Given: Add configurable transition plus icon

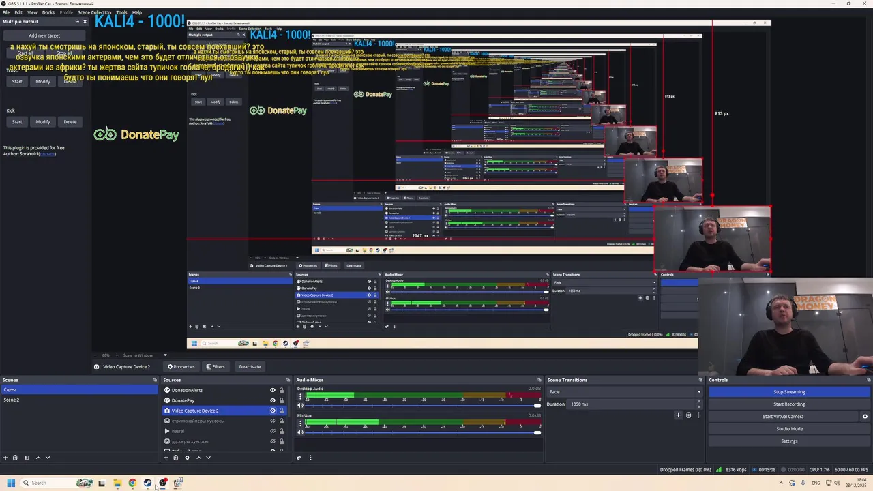Looking at the screenshot, I should pyautogui.click(x=678, y=415).
